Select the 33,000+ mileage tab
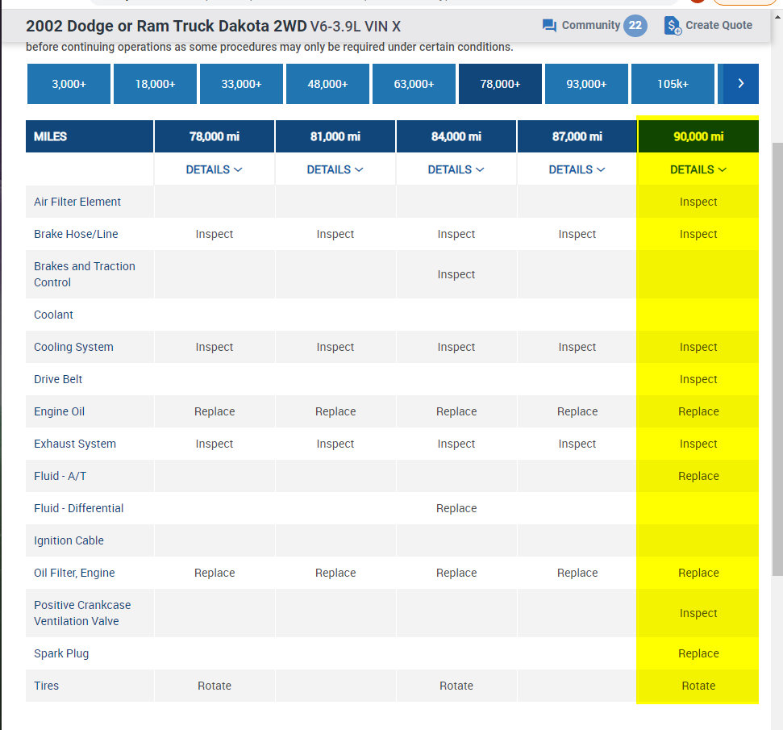The image size is (783, 730). [x=241, y=84]
